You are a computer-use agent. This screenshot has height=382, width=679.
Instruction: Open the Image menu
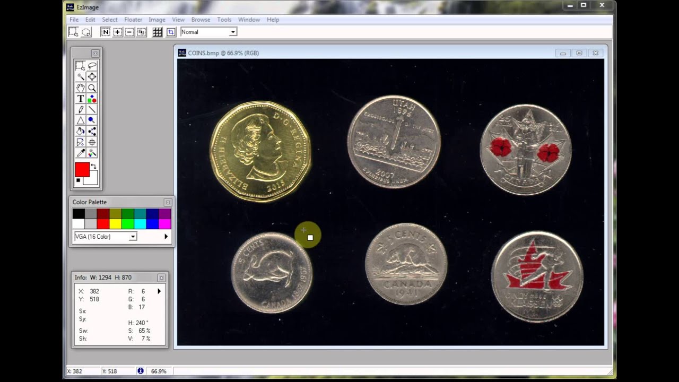[157, 20]
